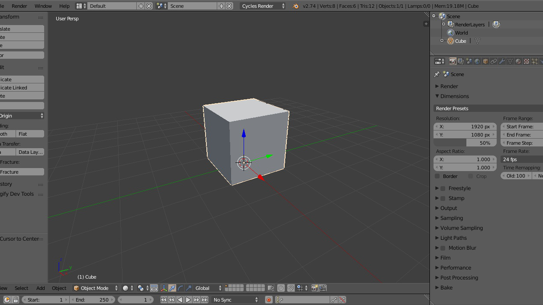Open the Cycles Render engine dropdown

[262, 6]
